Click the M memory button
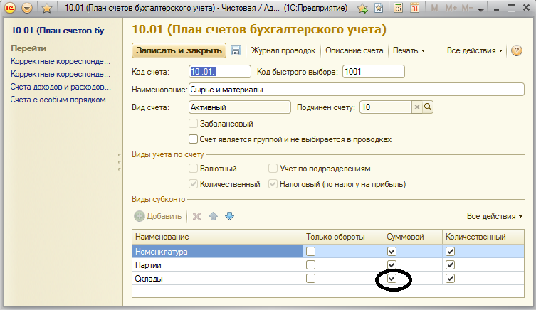The image size is (536, 310). 434,8
